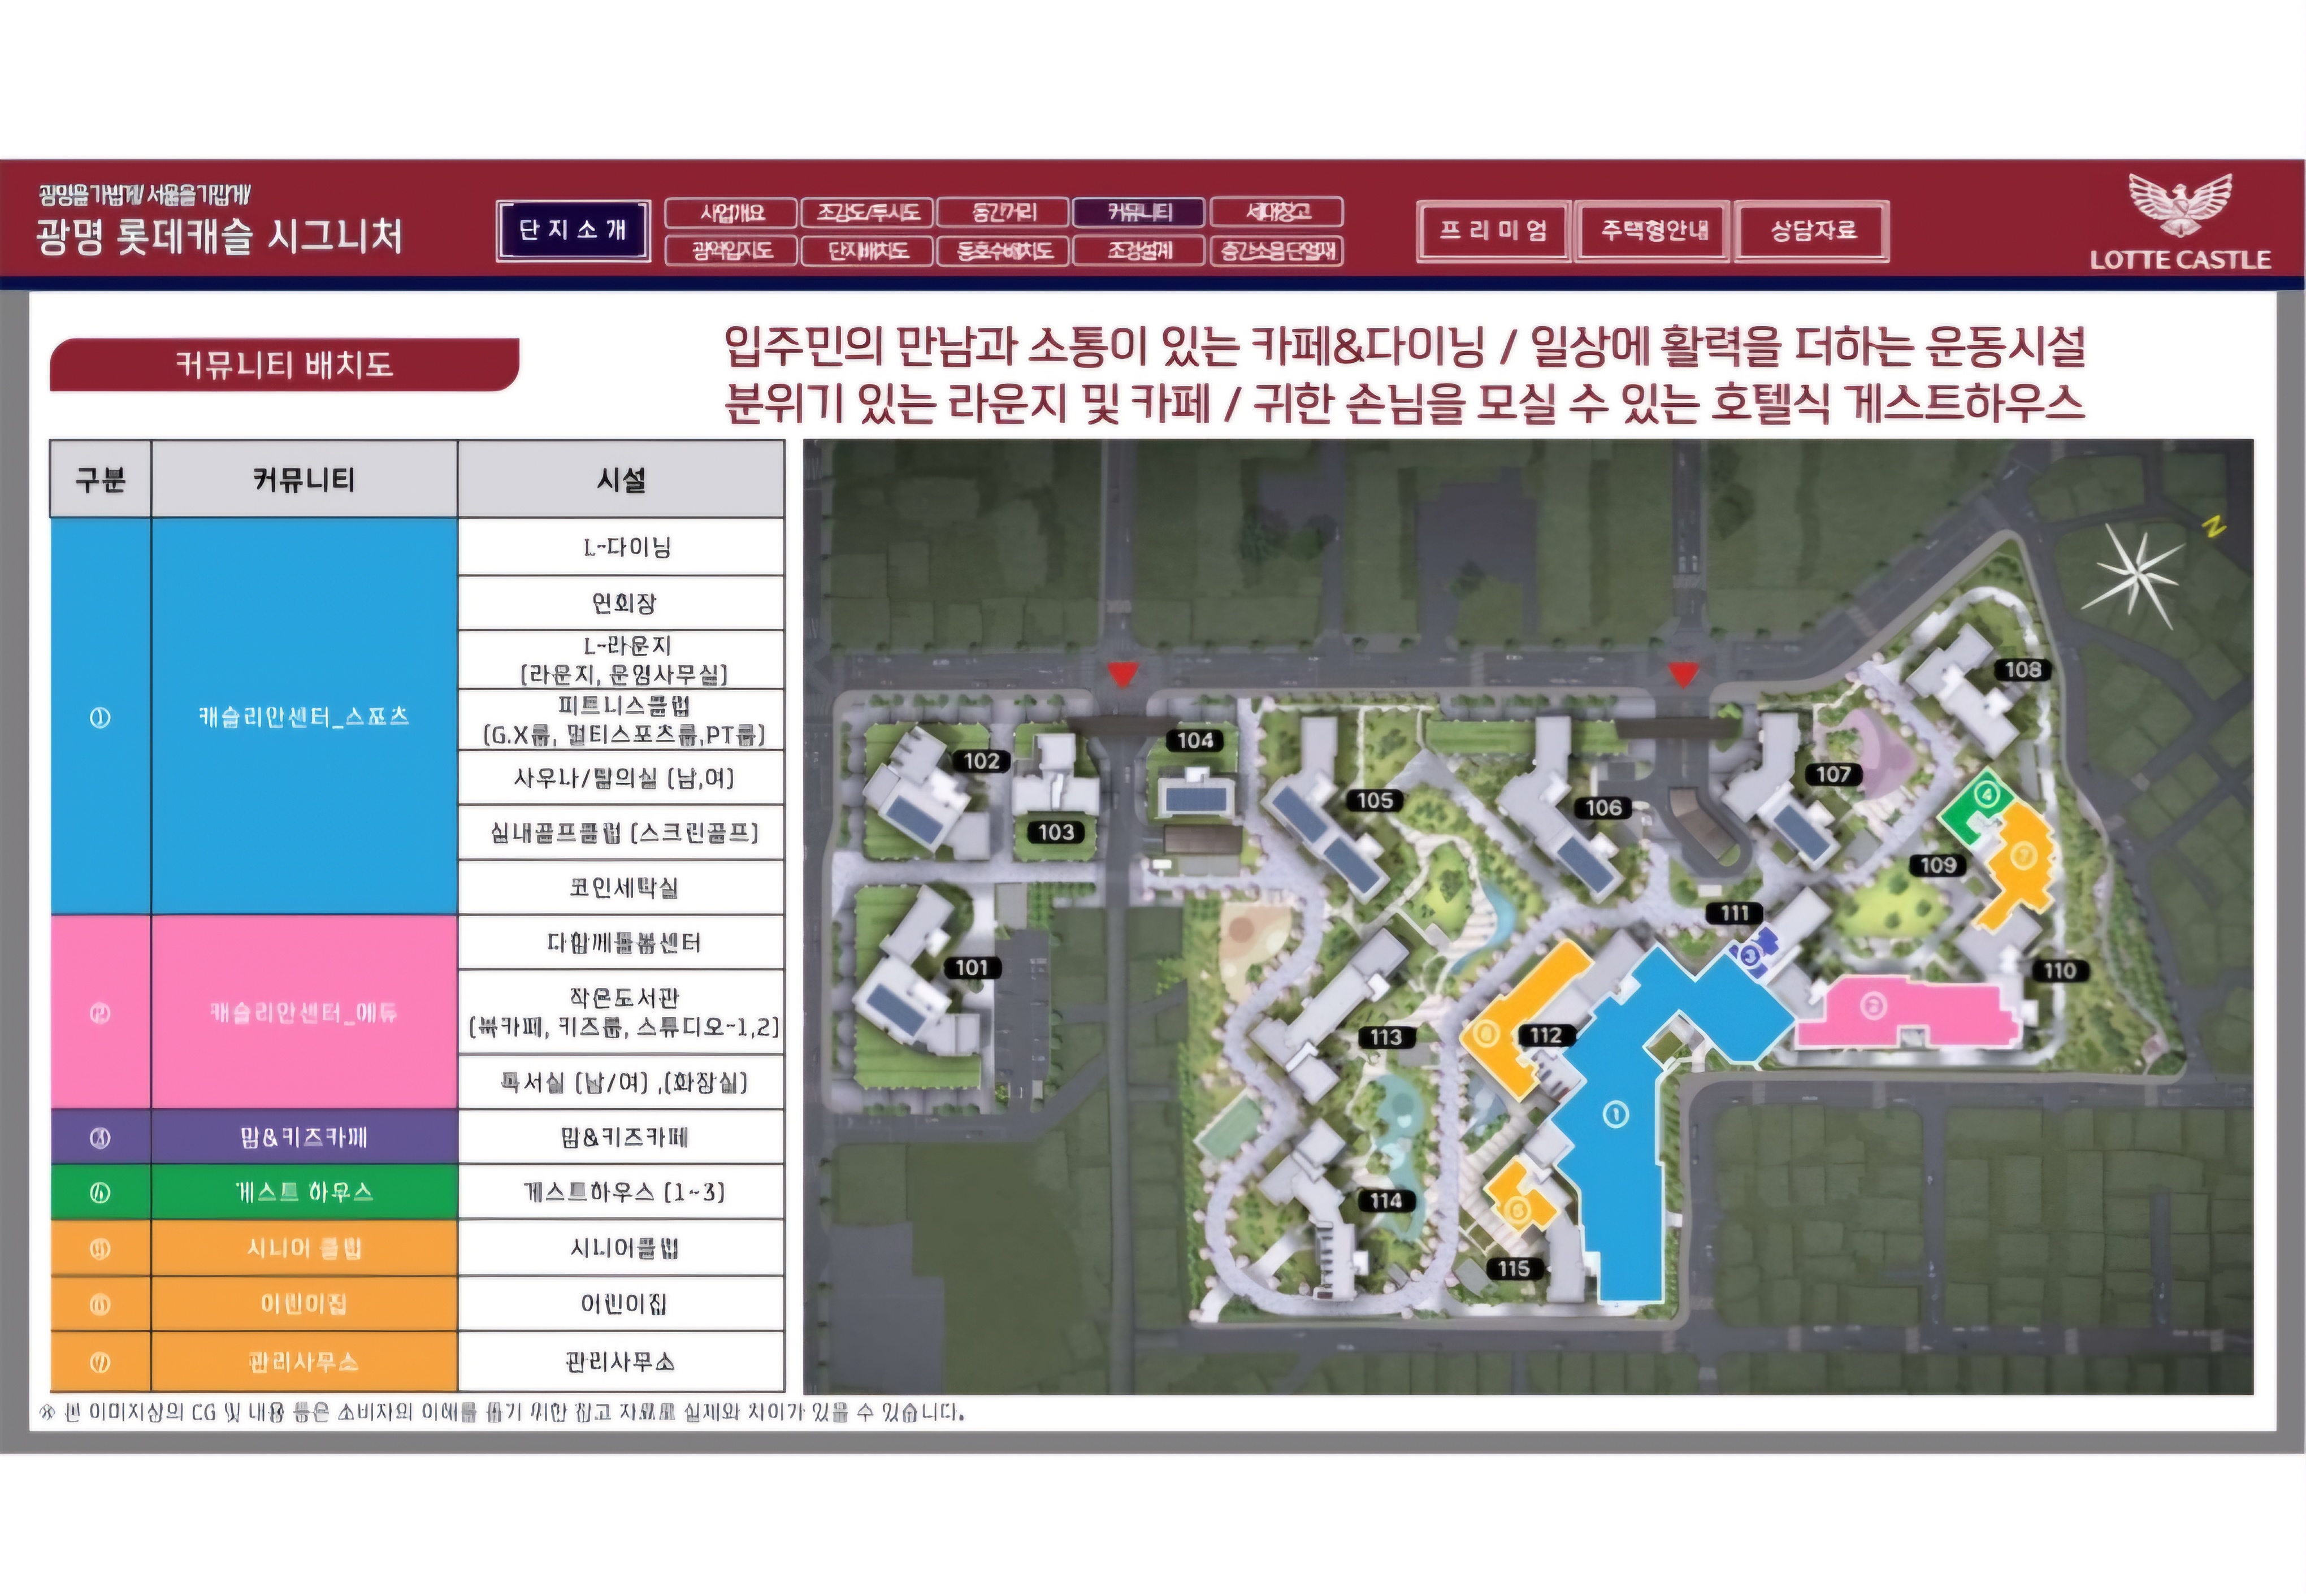Switch to the 조감도/투시도 tab
Image resolution: width=2306 pixels, height=1596 pixels.
[868, 213]
